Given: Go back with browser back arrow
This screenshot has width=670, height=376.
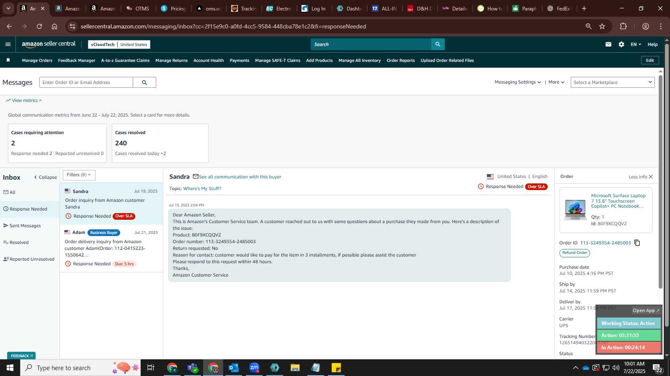Looking at the screenshot, I should click(9, 26).
